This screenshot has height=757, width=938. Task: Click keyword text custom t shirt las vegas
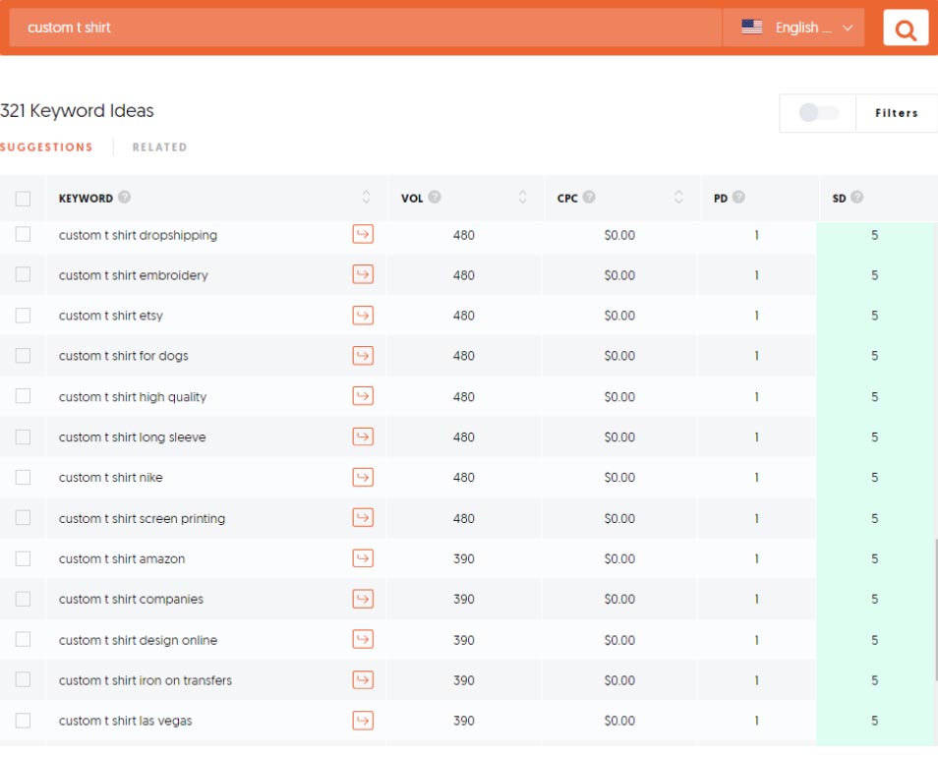tap(125, 721)
